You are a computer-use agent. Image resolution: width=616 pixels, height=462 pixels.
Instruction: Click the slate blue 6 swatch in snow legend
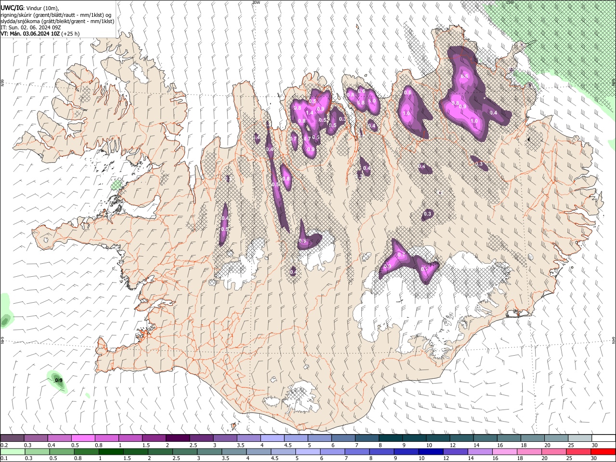click(x=343, y=438)
